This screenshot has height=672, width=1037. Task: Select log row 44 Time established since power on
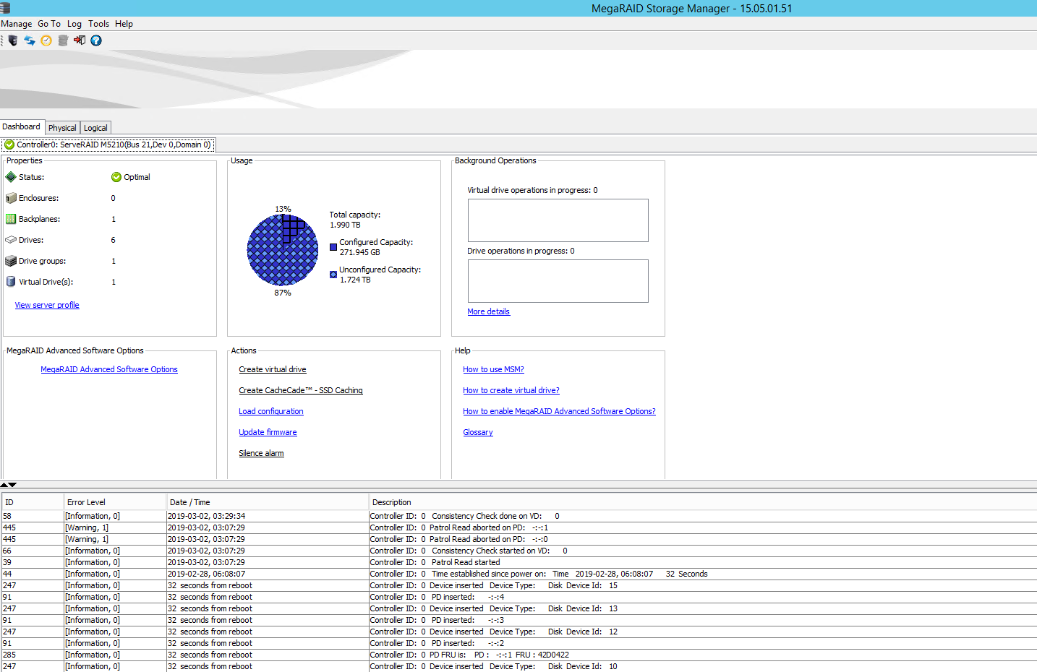click(x=519, y=574)
